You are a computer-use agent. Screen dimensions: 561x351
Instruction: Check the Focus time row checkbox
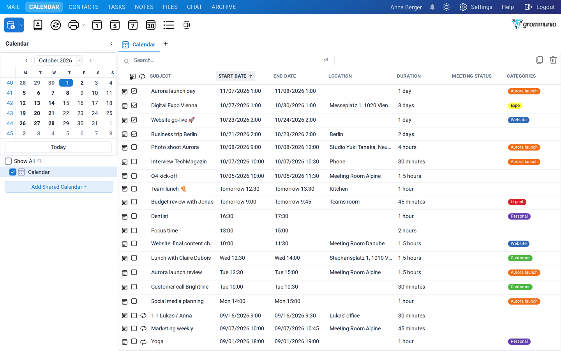point(134,230)
